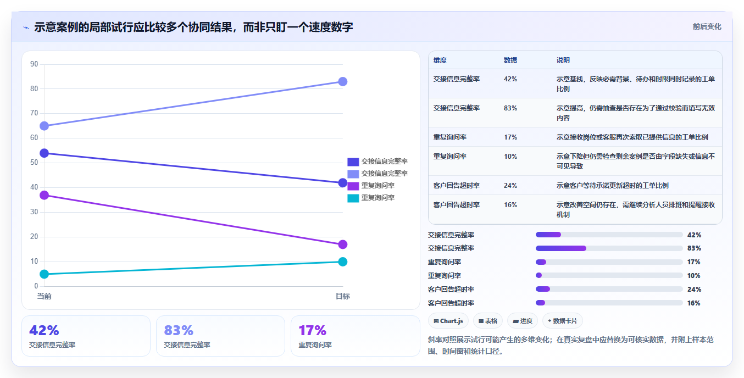Toggle light periwinkle 交接信息完整率 legend swatch
Viewport: 744px width, 378px height.
[353, 174]
